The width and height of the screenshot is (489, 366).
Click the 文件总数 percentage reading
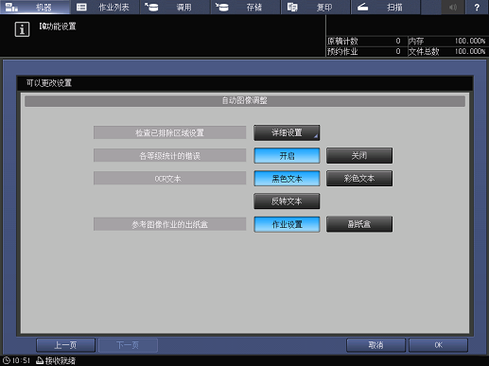[x=469, y=51]
